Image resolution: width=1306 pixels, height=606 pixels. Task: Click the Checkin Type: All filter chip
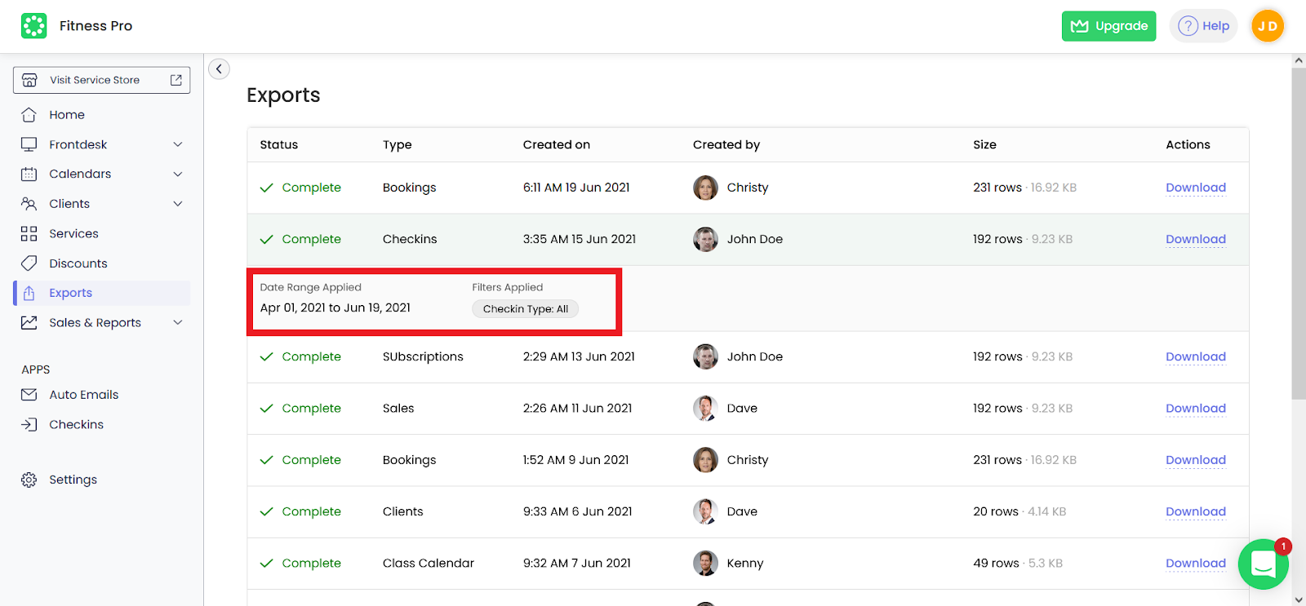point(526,309)
